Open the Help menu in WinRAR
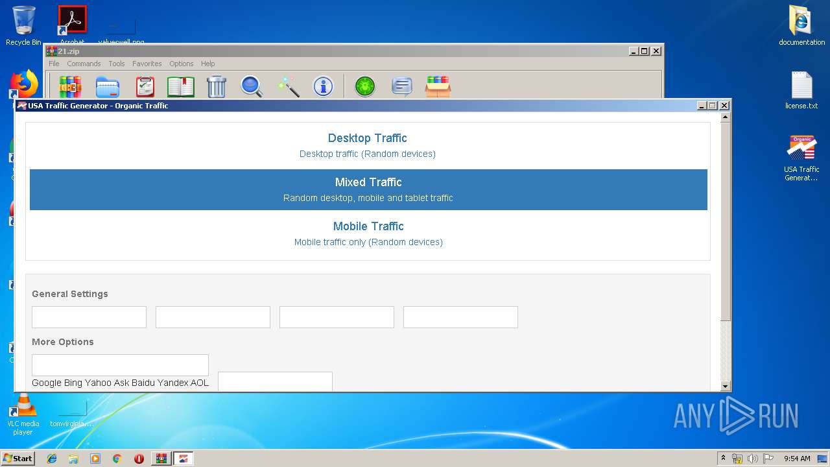The image size is (830, 467). coord(207,64)
